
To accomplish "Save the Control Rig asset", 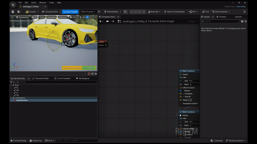I will point(13,12).
